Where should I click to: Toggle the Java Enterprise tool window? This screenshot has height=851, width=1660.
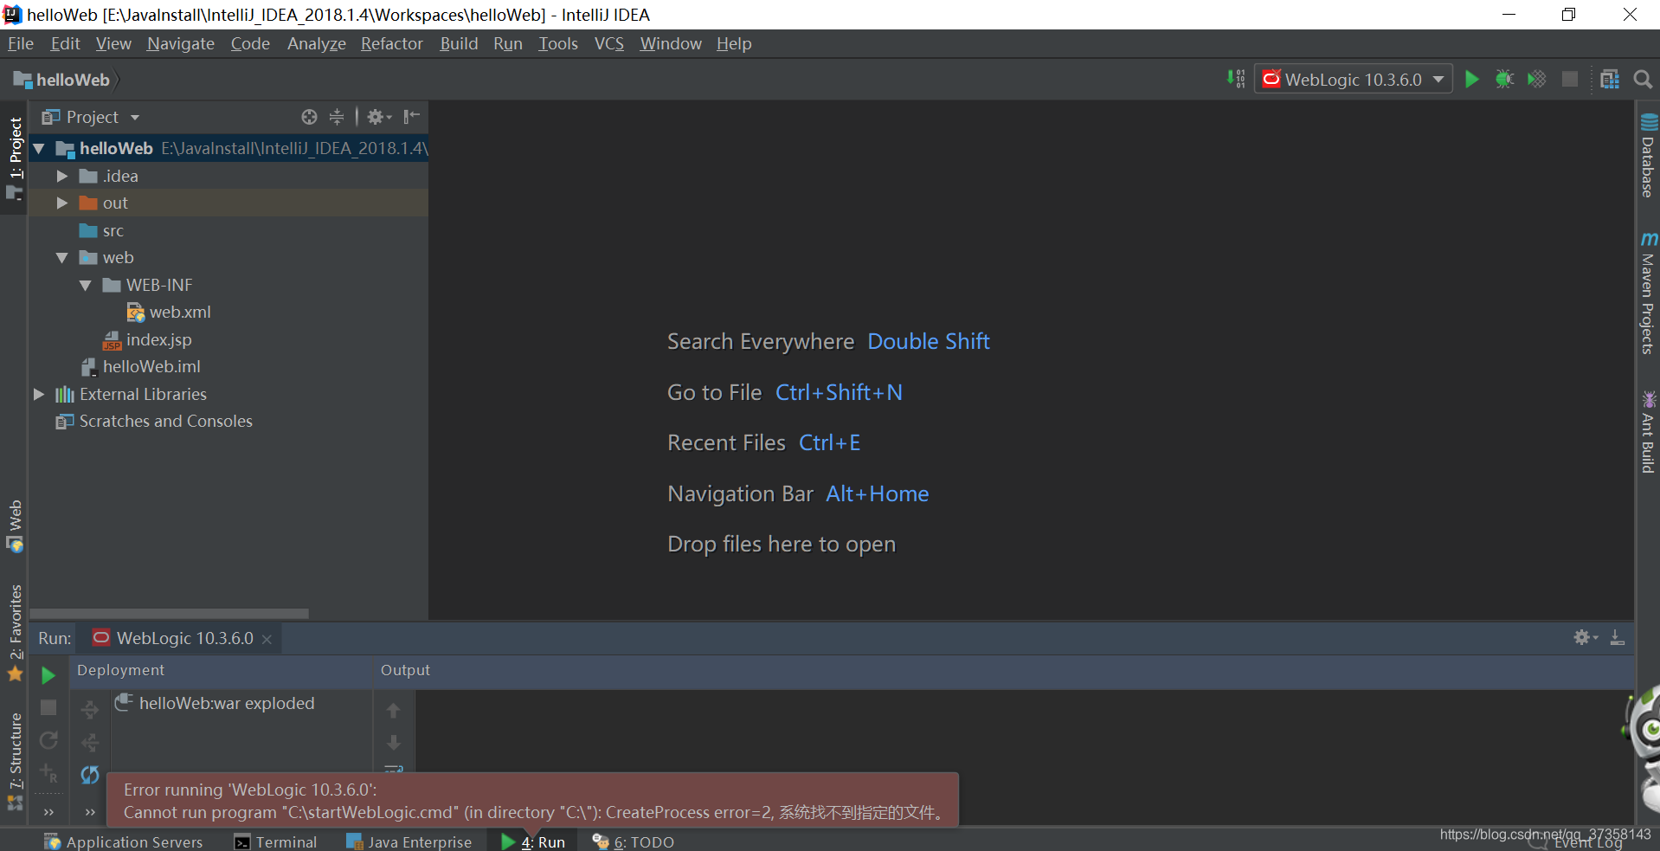(409, 841)
